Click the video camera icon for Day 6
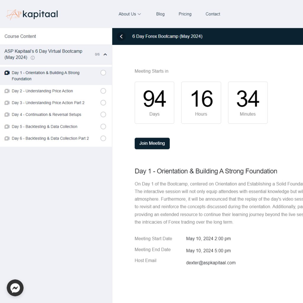The height and width of the screenshot is (303, 303). coord(7,138)
